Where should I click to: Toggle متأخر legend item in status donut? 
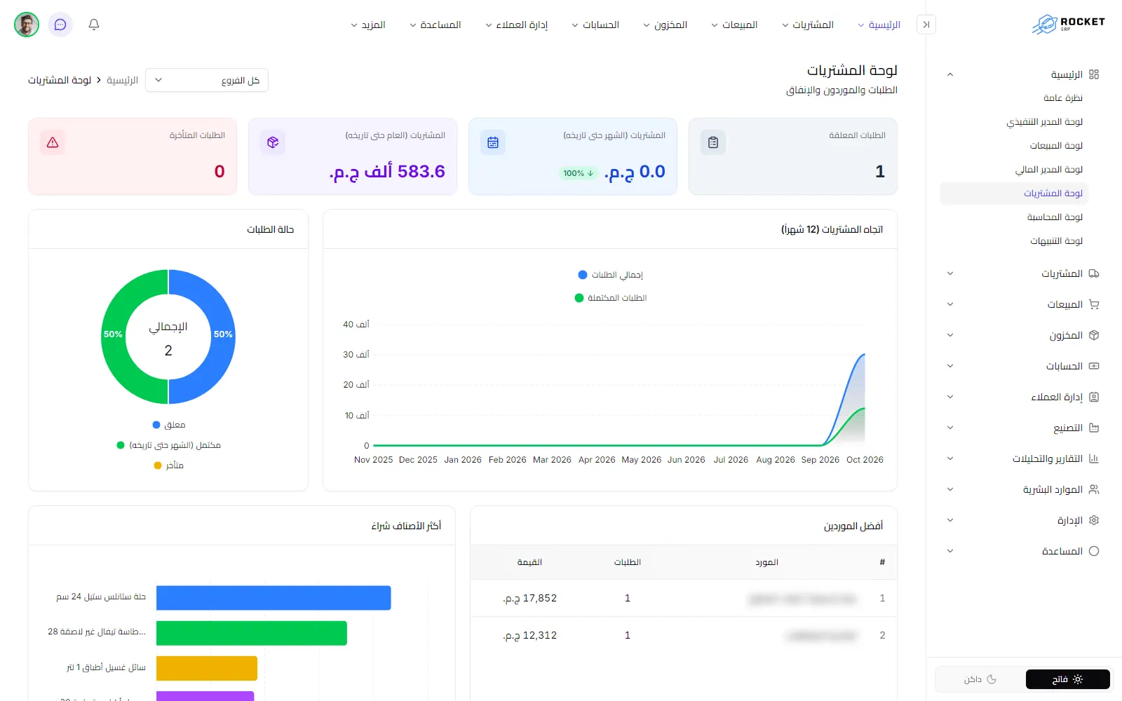coord(169,465)
